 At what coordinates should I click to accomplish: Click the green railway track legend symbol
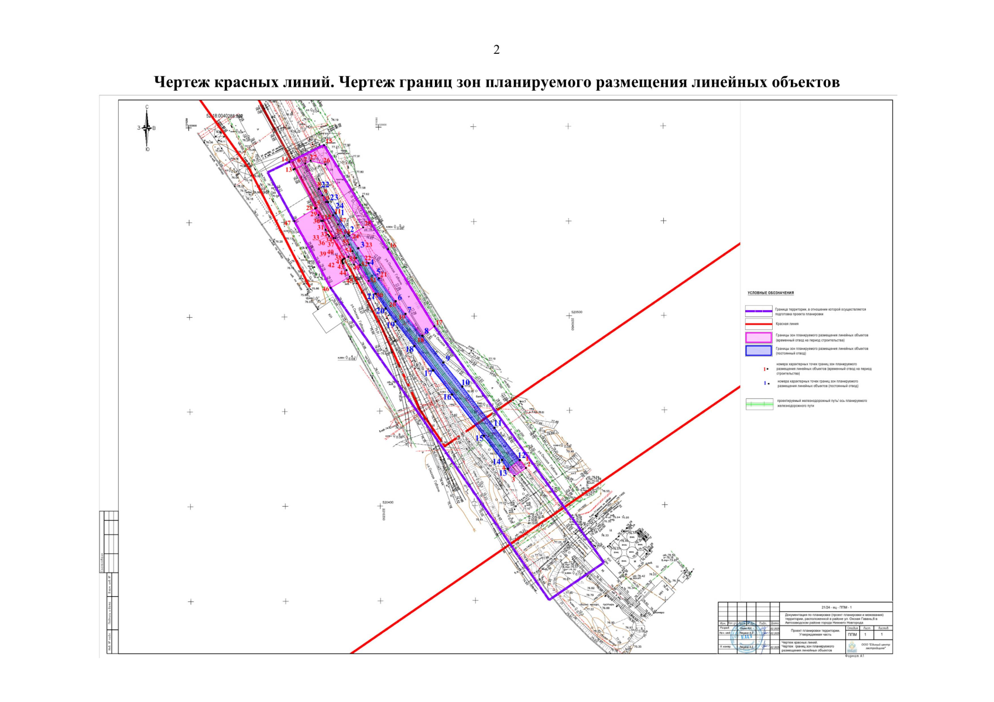(759, 404)
